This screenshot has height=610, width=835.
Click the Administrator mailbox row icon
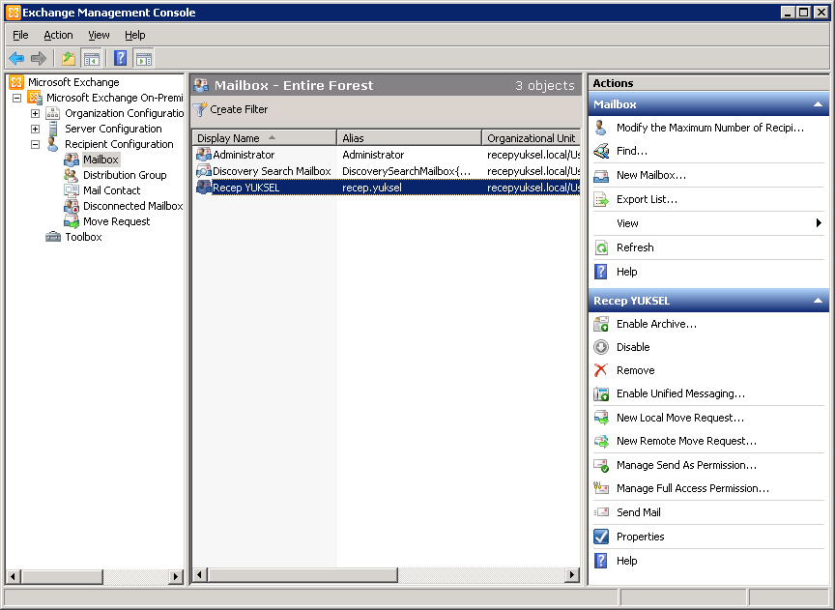click(x=203, y=155)
